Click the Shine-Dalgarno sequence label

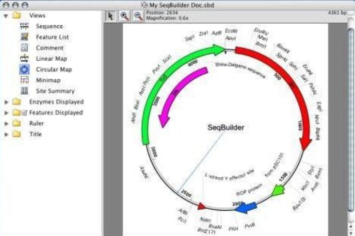click(x=240, y=70)
